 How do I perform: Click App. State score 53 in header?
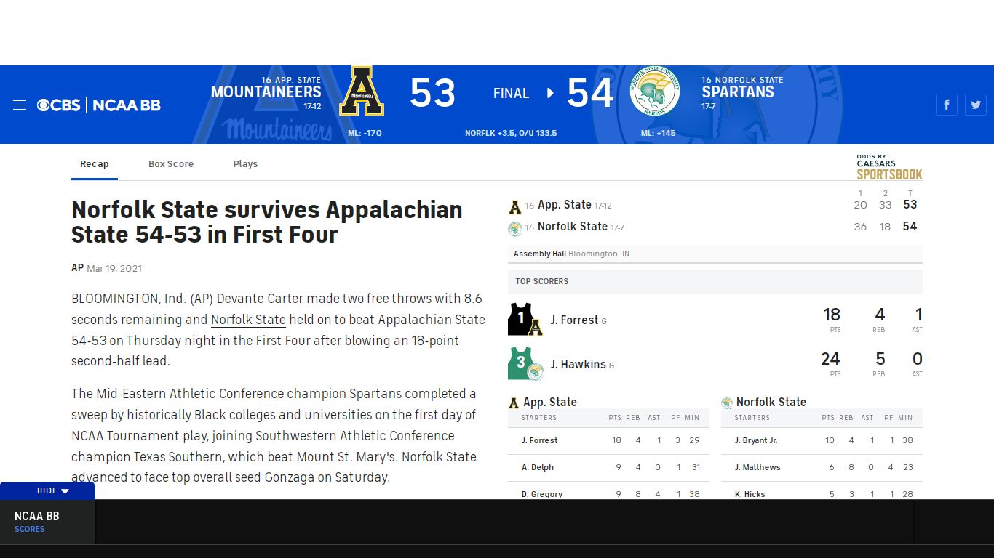(432, 93)
